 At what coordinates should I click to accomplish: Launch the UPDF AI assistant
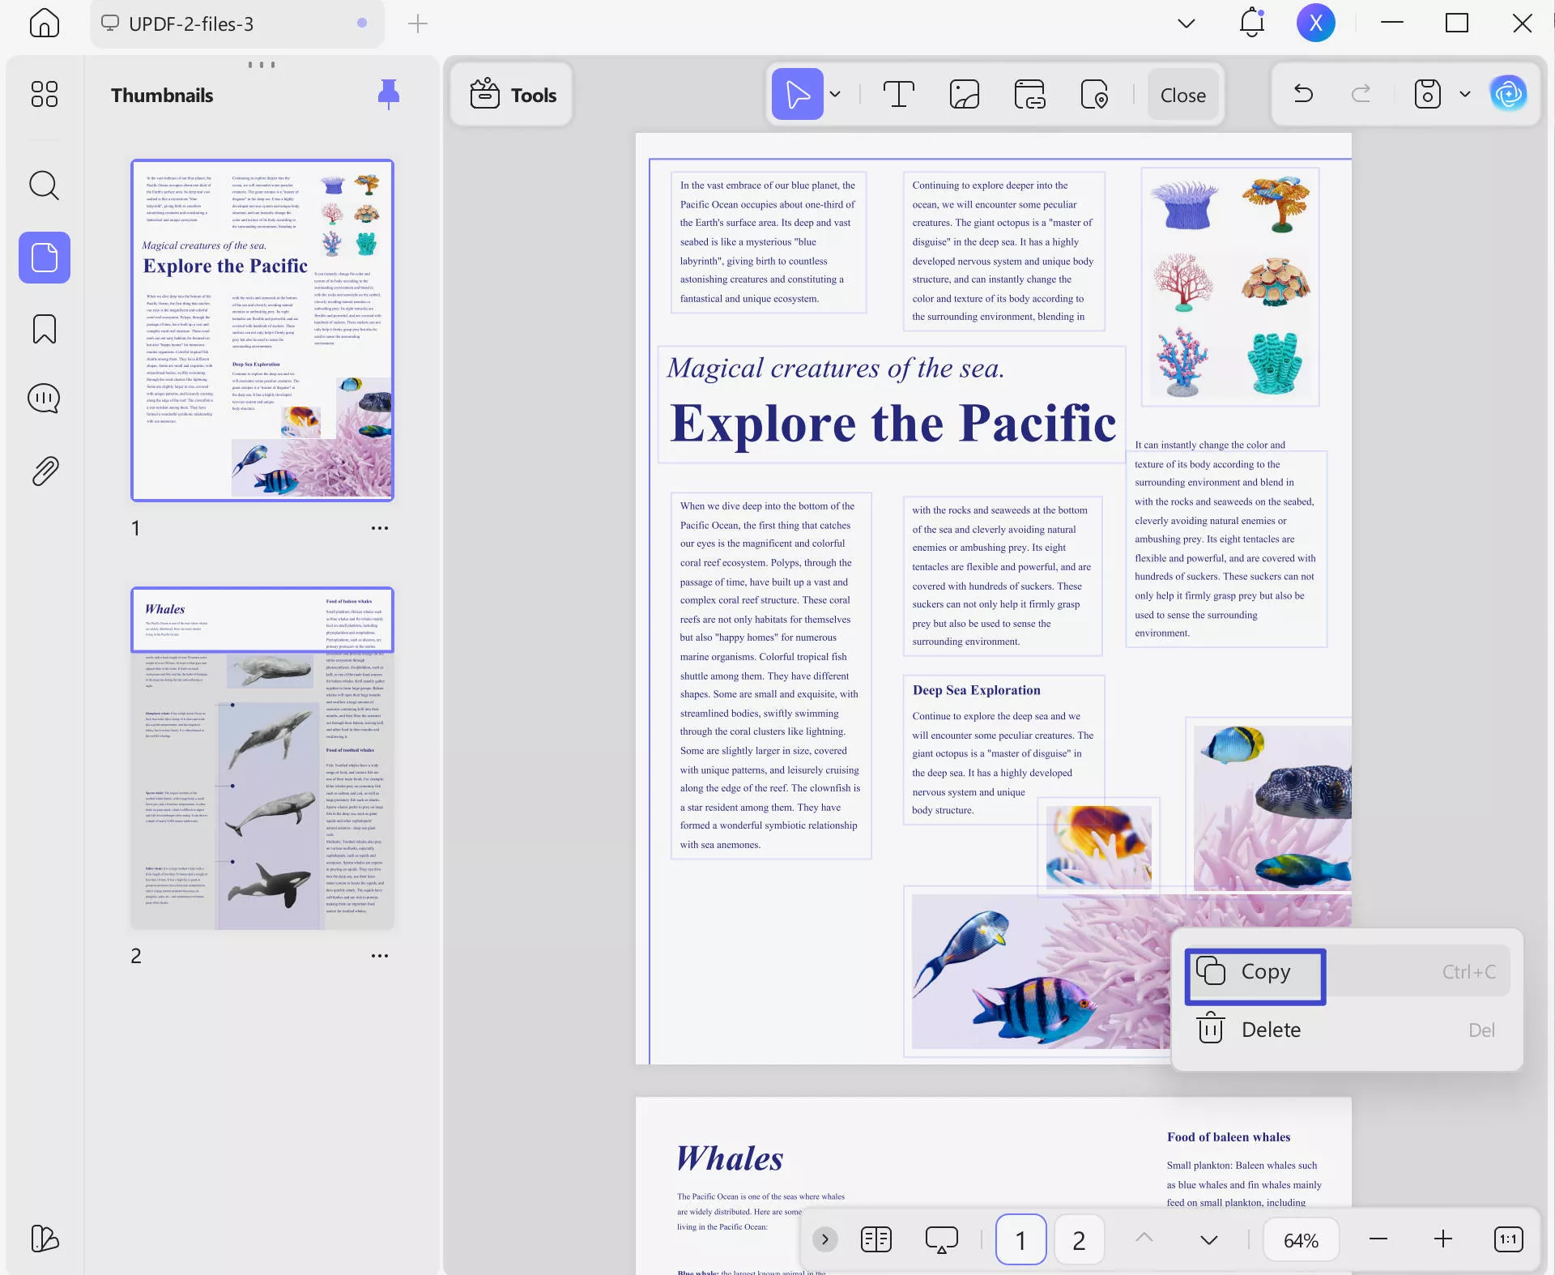[x=1508, y=93]
